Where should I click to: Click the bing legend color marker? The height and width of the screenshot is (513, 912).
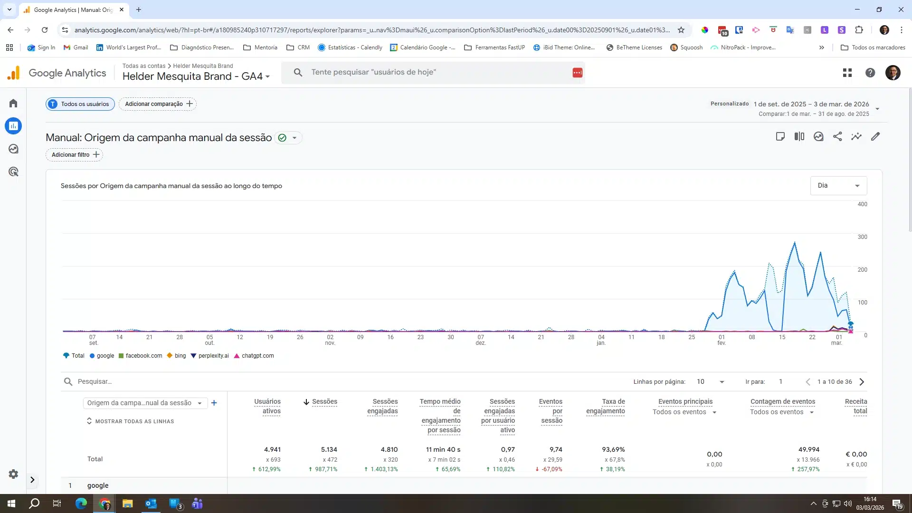(170, 356)
